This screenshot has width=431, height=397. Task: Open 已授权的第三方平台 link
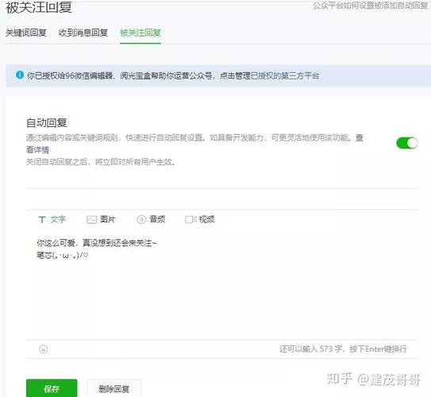(285, 75)
